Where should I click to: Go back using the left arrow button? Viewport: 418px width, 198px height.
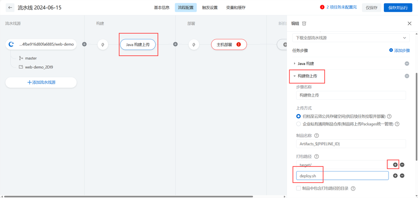click(10, 8)
